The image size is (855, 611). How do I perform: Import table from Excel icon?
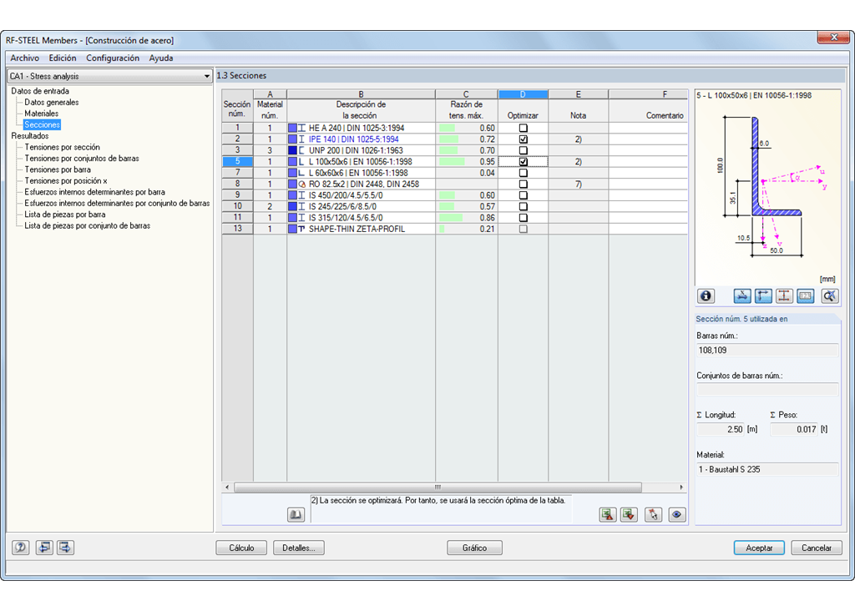pyautogui.click(x=629, y=514)
